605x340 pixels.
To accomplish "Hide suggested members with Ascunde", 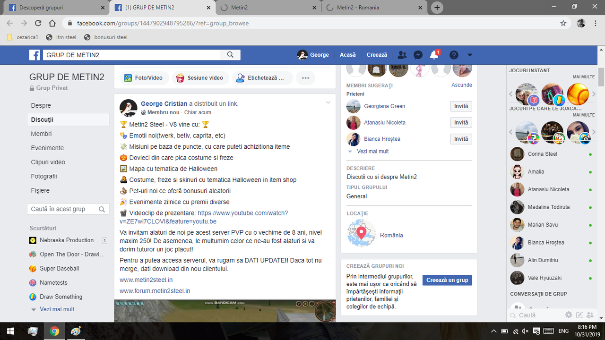I will tap(462, 85).
